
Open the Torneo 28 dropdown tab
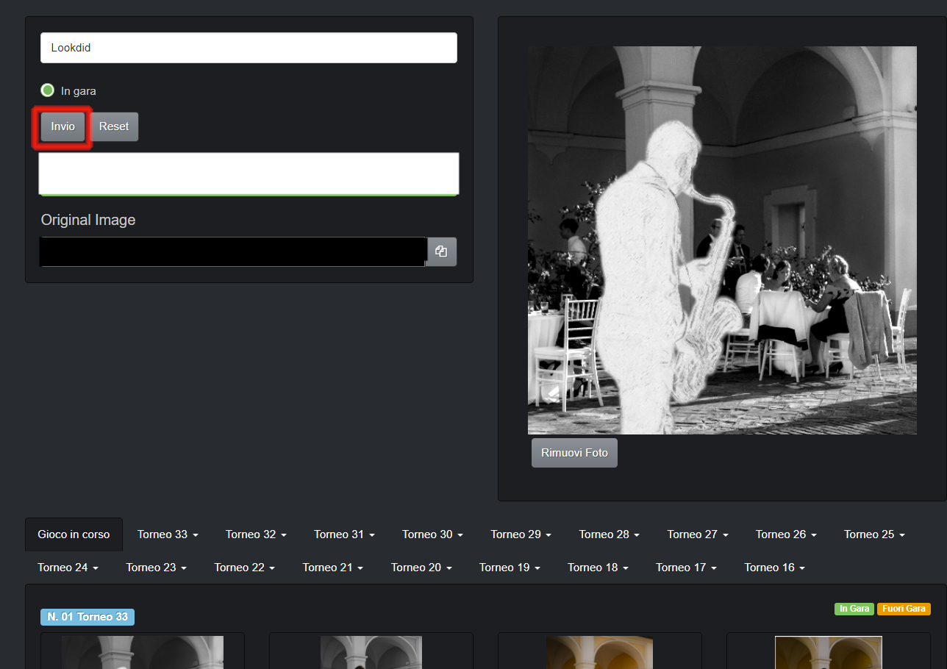(x=609, y=534)
